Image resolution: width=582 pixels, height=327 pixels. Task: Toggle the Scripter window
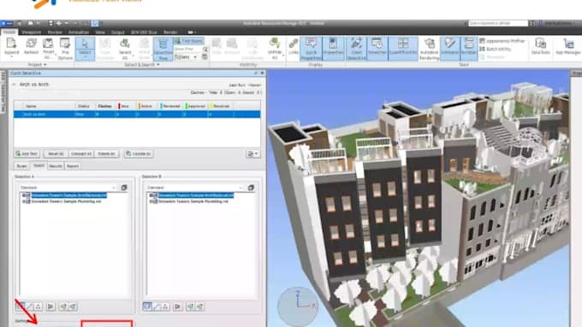pos(469,49)
